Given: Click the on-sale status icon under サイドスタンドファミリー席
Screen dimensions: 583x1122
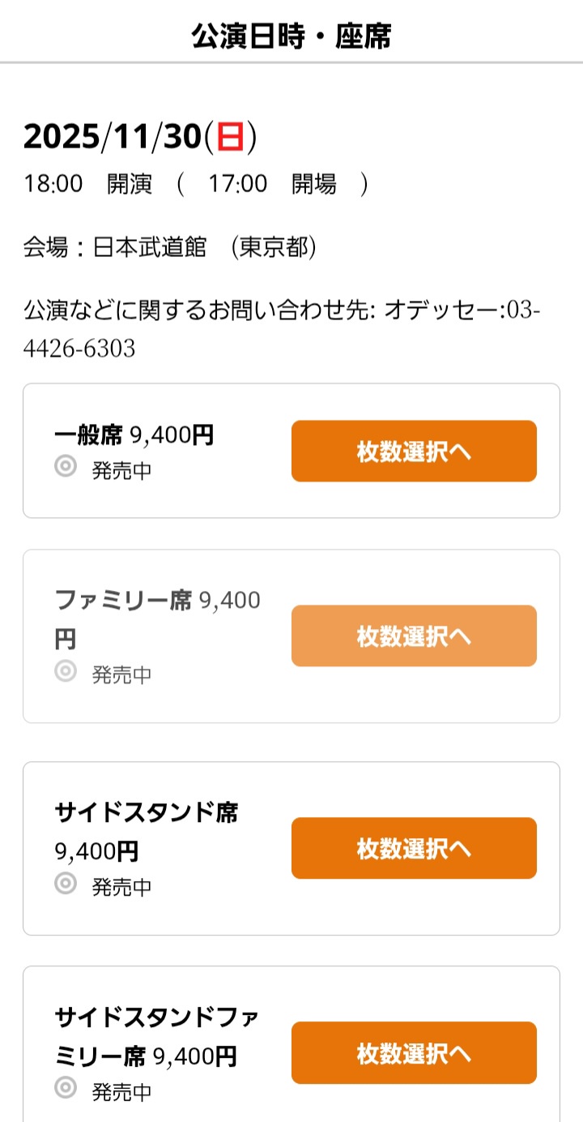Looking at the screenshot, I should coord(66,1088).
